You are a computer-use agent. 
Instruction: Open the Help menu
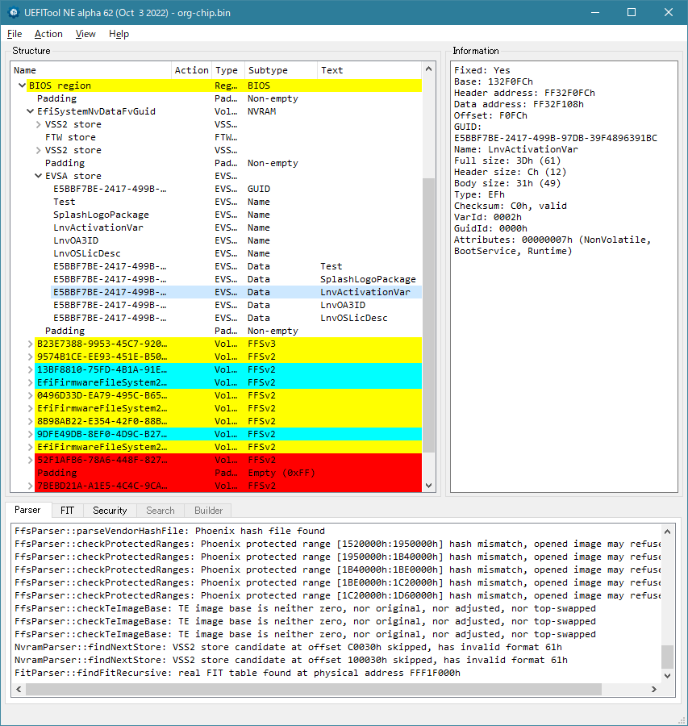(x=119, y=34)
